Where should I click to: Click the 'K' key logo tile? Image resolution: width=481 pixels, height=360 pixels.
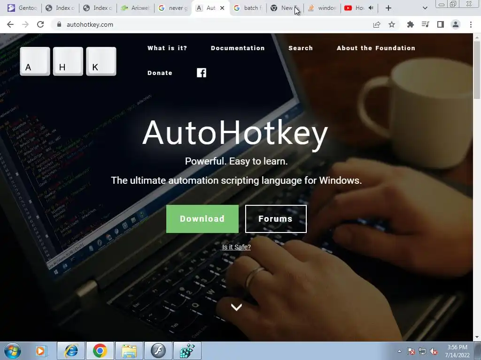[101, 61]
